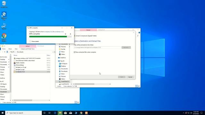Open Task View from the taskbar
The height and width of the screenshot is (115, 205).
pos(50,113)
